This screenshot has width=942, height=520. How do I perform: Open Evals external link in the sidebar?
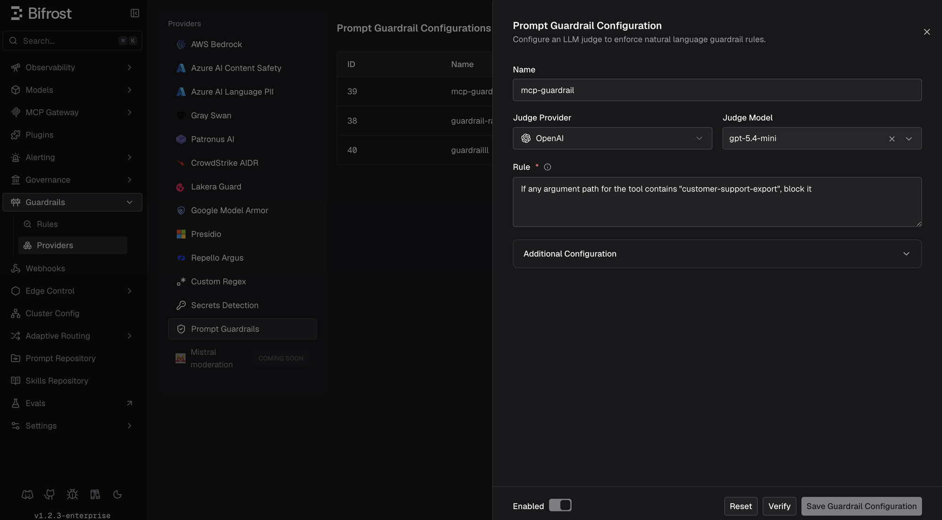coord(72,403)
